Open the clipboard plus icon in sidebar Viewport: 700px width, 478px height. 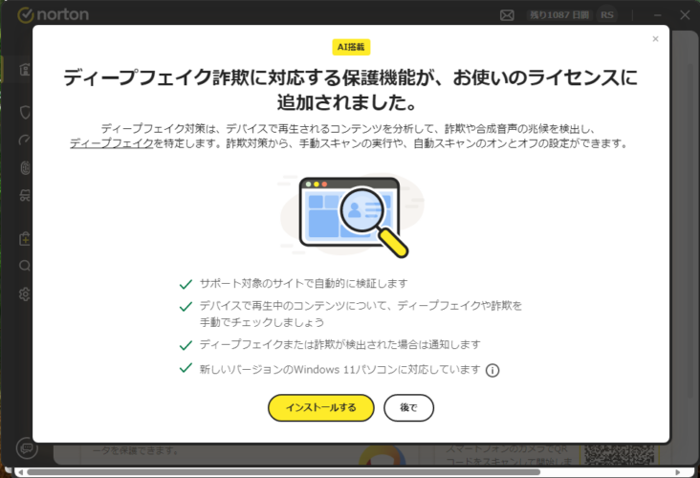coord(25,239)
